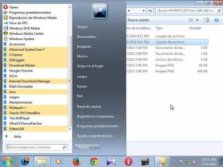Image resolution: width=223 pixels, height=167 pixels.
Task: Expand the VideoLAN folder
Action: [35, 129]
